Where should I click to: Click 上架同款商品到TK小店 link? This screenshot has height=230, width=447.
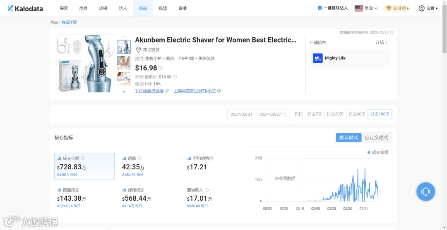click(195, 91)
